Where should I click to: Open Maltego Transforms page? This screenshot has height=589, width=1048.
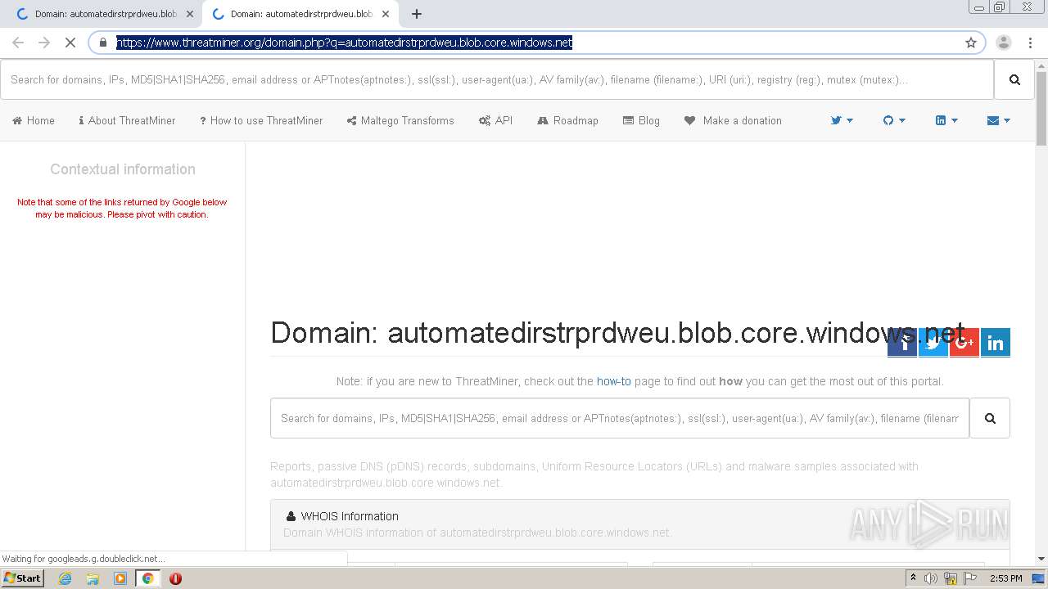[400, 120]
